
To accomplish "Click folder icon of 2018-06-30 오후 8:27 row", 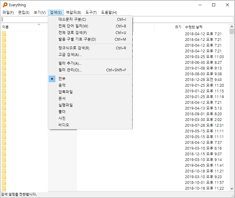I will (4, 62).
